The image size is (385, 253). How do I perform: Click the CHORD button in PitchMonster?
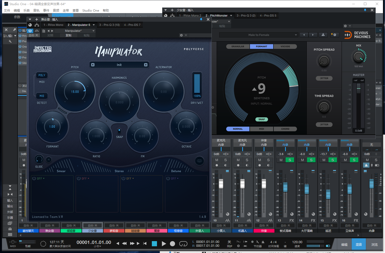coord(285,129)
